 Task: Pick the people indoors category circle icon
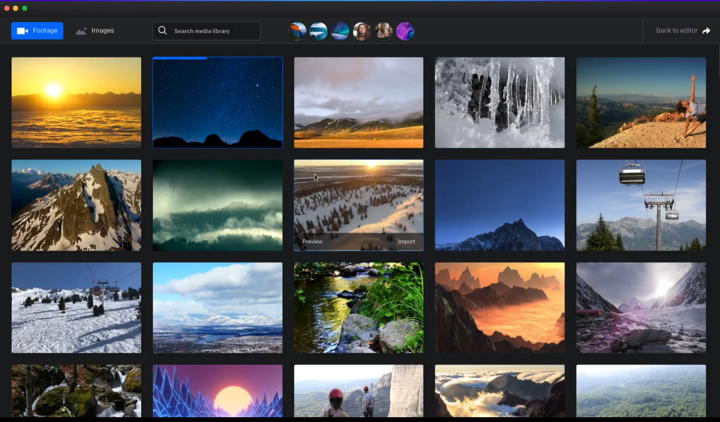(383, 31)
